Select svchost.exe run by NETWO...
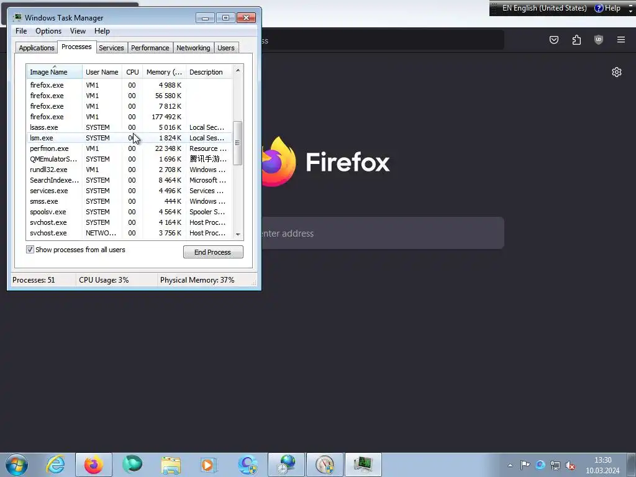Image resolution: width=636 pixels, height=477 pixels. click(129, 233)
